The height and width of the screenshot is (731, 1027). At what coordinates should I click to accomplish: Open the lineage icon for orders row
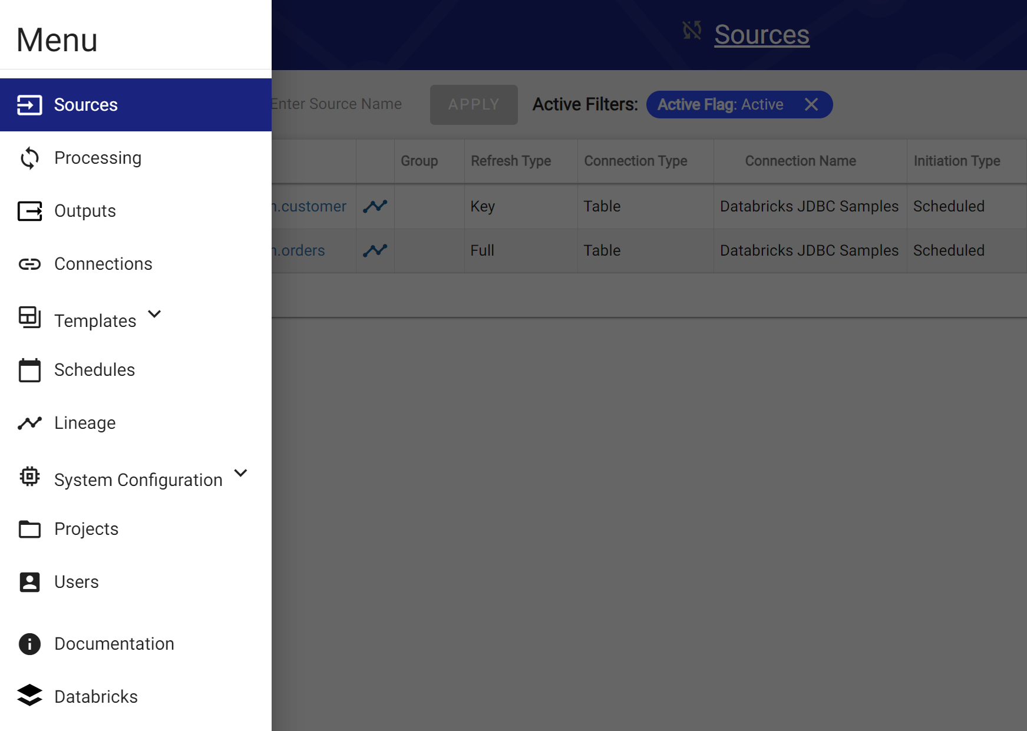tap(375, 250)
